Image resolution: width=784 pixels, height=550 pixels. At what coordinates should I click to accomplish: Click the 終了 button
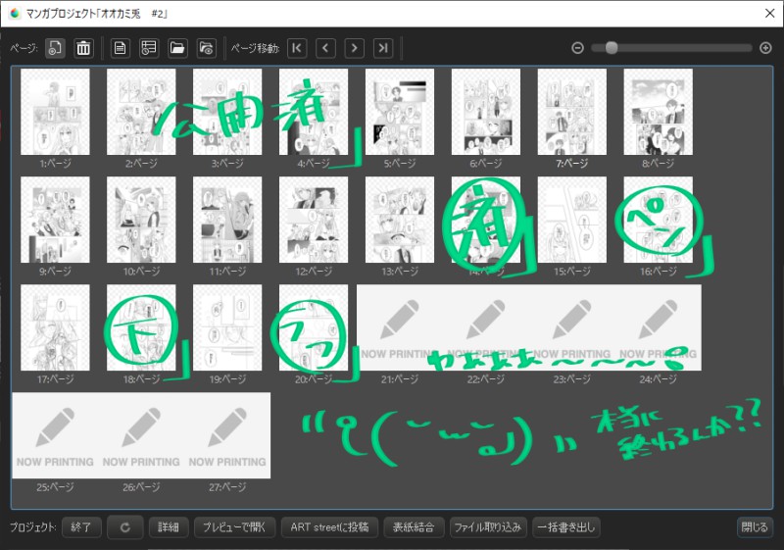81,527
